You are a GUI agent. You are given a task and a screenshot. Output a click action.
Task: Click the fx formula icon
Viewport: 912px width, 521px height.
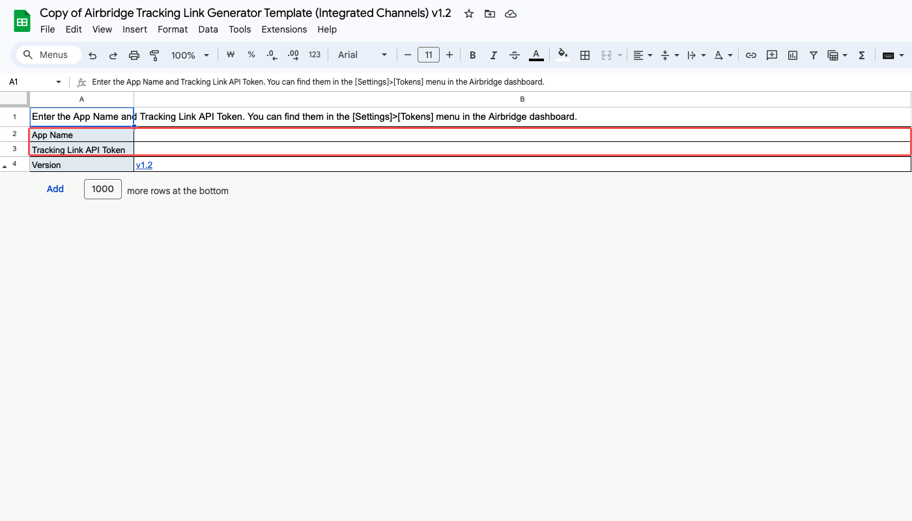point(81,82)
